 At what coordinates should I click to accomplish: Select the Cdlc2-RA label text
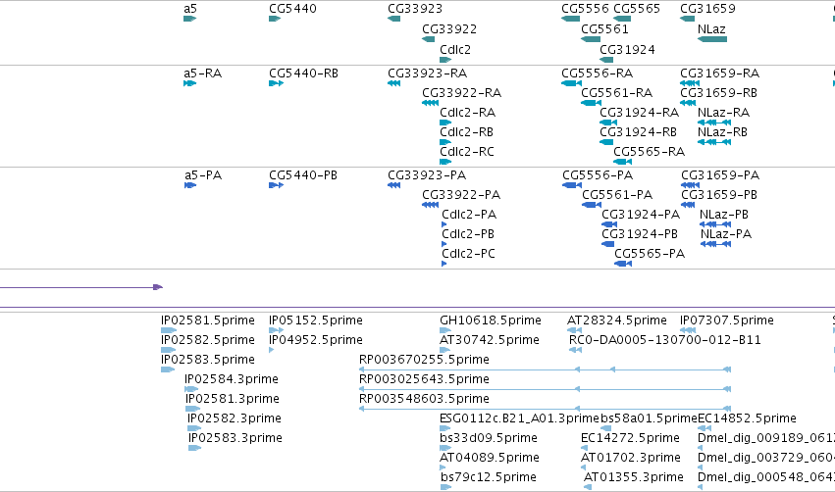[x=468, y=113]
